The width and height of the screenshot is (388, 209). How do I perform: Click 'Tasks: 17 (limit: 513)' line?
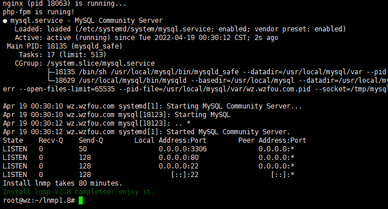(x=63, y=55)
